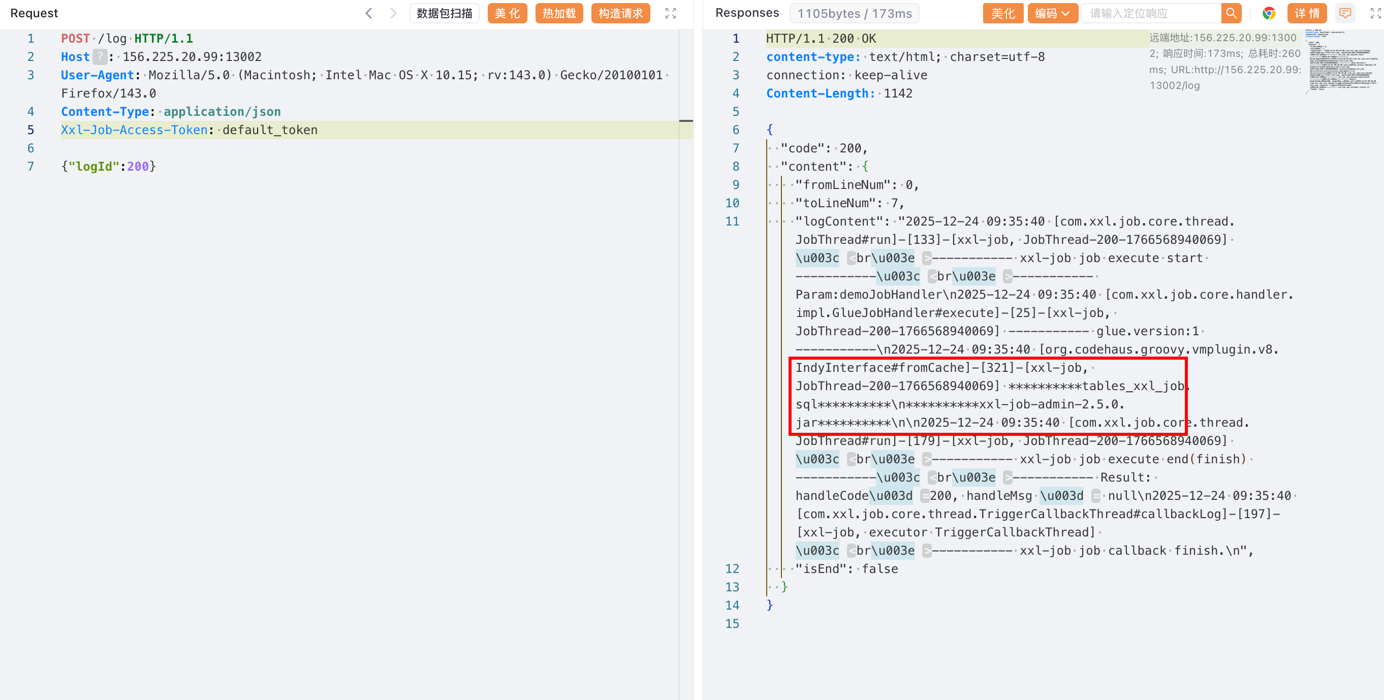Click the 热加载 hot reload button
This screenshot has height=700, width=1384.
pyautogui.click(x=559, y=13)
